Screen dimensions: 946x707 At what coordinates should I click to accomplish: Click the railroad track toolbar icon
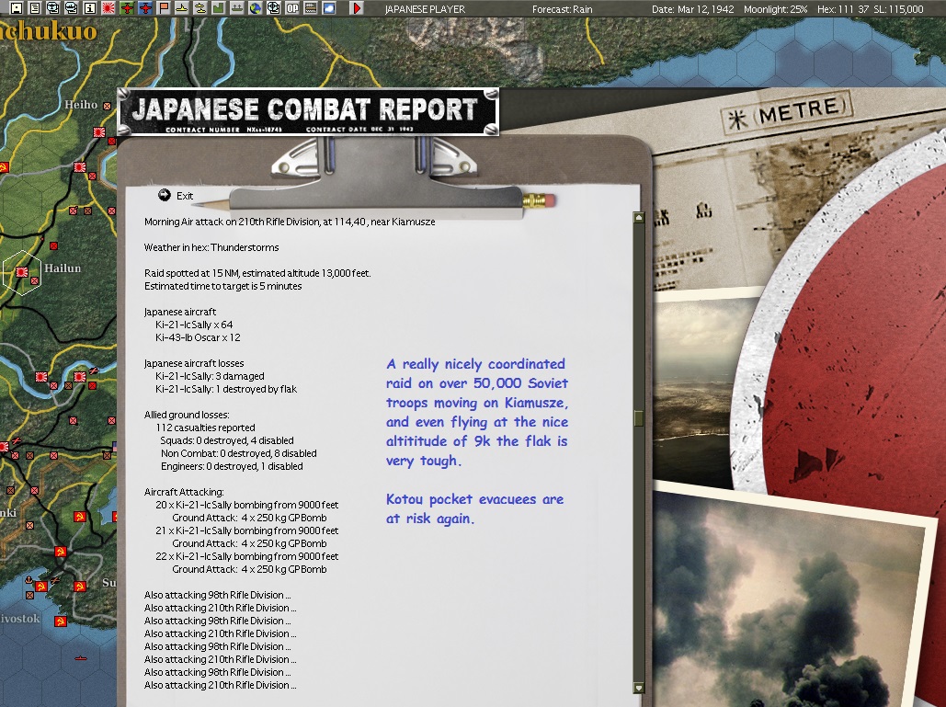tap(310, 8)
